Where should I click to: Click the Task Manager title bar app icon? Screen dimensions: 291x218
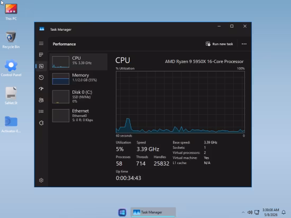pos(42,29)
